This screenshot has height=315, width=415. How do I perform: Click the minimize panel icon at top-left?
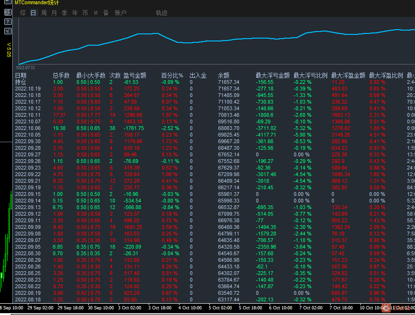pyautogui.click(x=8, y=2)
